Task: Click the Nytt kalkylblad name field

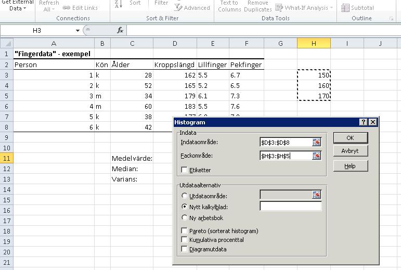Action: pyautogui.click(x=291, y=206)
